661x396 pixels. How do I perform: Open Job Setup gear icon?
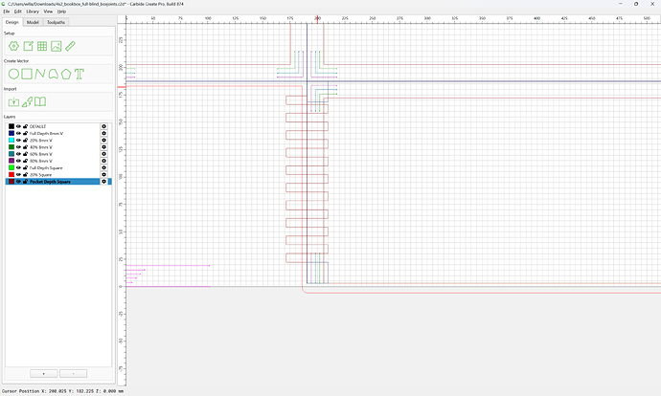coord(14,46)
